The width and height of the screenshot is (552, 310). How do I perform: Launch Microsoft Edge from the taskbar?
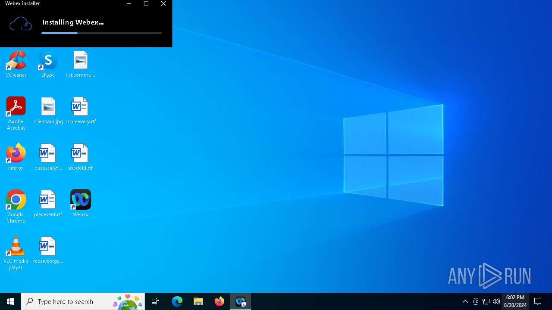click(x=177, y=301)
